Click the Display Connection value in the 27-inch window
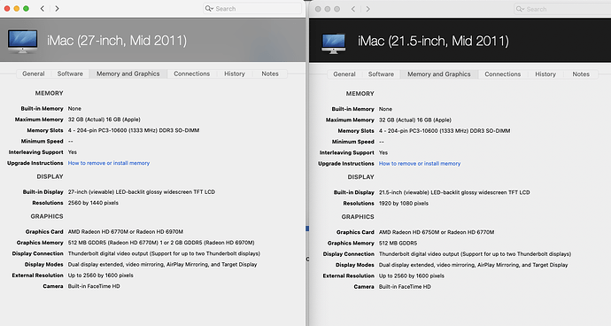 pos(164,253)
